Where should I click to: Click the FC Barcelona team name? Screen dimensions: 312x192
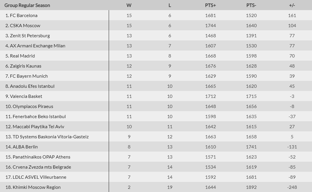point(24,16)
